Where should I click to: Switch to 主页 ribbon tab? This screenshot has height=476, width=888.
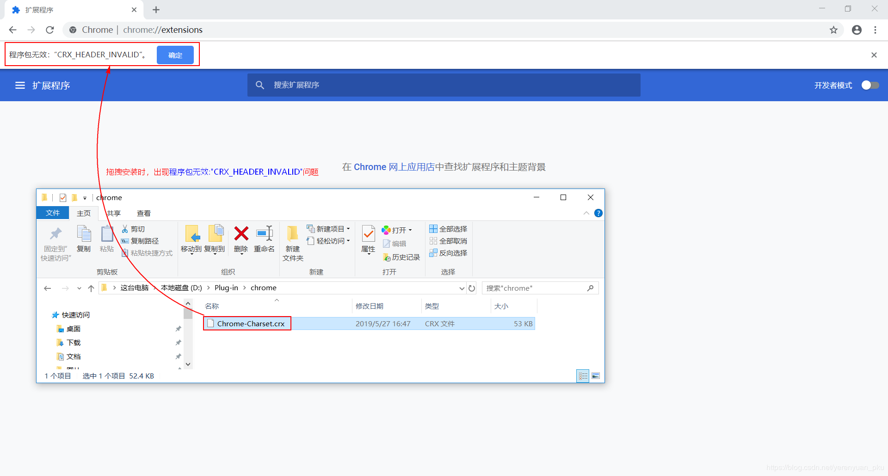tap(84, 213)
